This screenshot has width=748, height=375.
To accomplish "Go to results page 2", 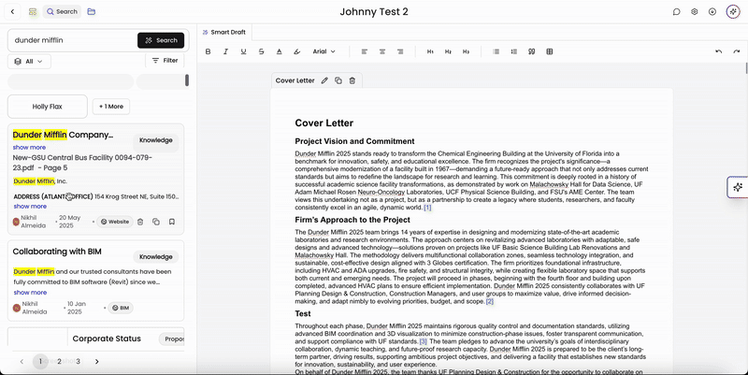I will (59, 362).
